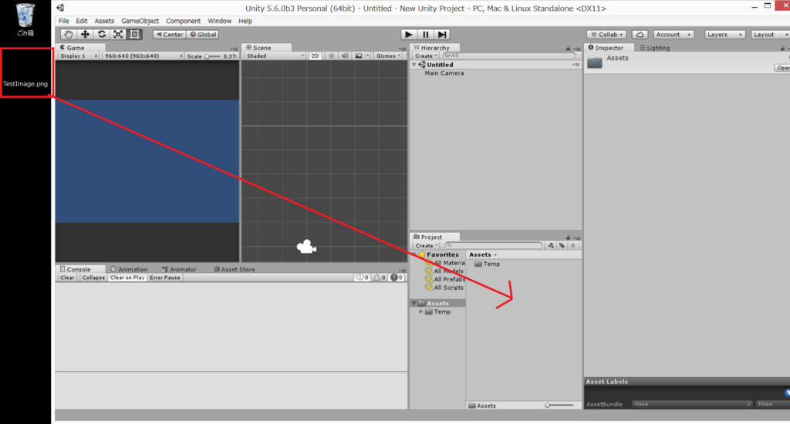Open the Assets menu
Image resolution: width=790 pixels, height=424 pixels.
click(104, 21)
